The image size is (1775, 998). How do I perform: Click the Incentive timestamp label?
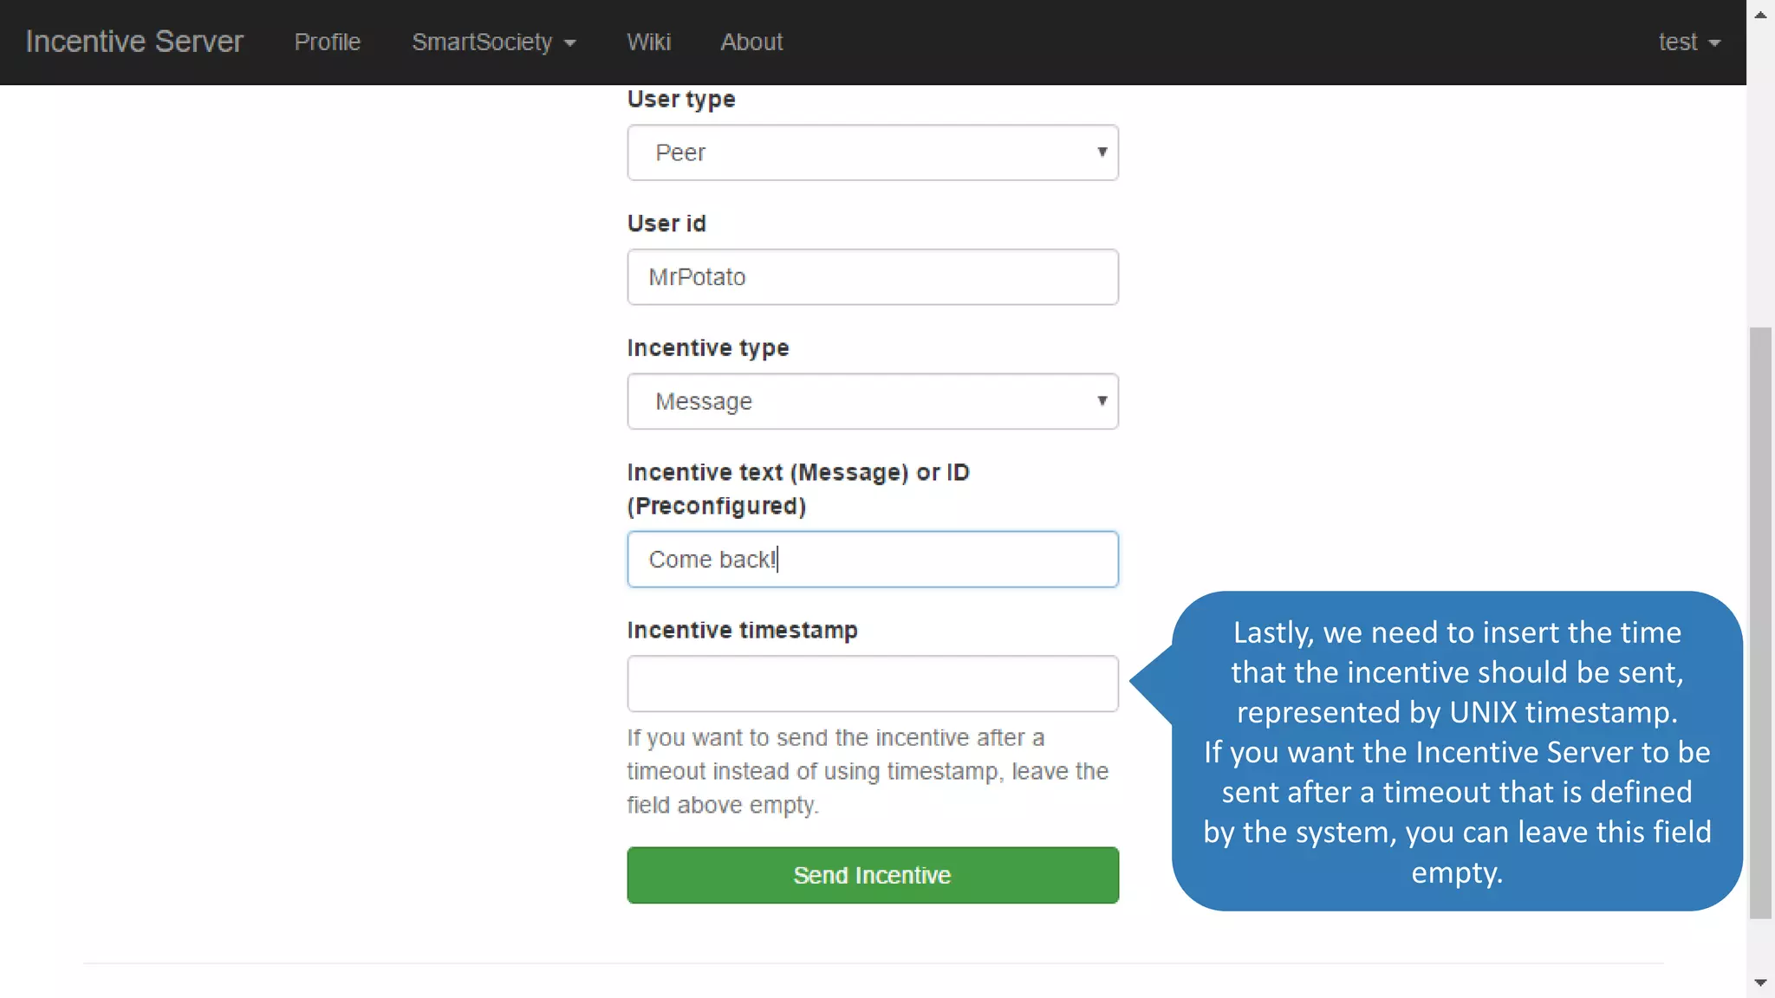coord(742,631)
